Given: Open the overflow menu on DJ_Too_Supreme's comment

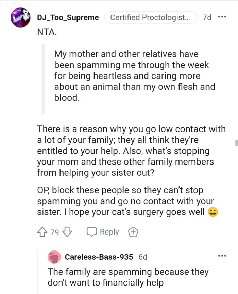Looking at the screenshot, I should tap(223, 16).
